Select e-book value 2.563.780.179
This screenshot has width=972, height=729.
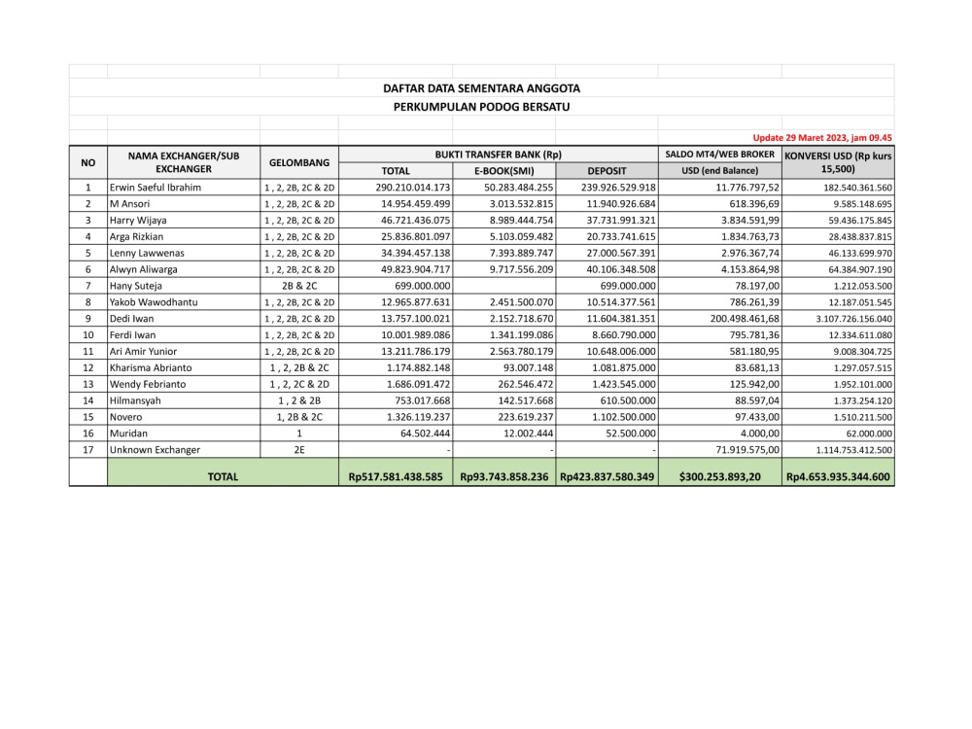pyautogui.click(x=521, y=352)
